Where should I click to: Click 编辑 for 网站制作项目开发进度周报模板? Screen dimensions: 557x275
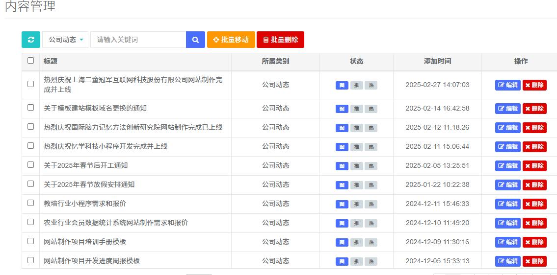point(508,261)
